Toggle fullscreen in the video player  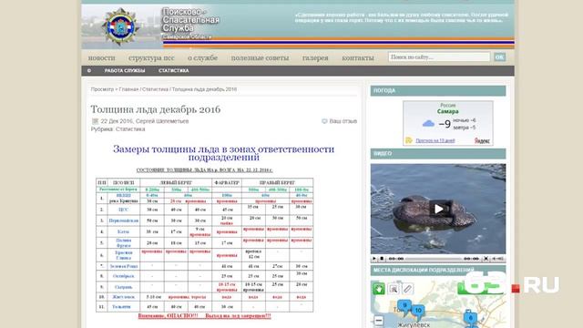486,259
